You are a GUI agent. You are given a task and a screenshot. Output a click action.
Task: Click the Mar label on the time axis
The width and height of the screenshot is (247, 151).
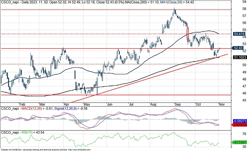(x=42, y=104)
